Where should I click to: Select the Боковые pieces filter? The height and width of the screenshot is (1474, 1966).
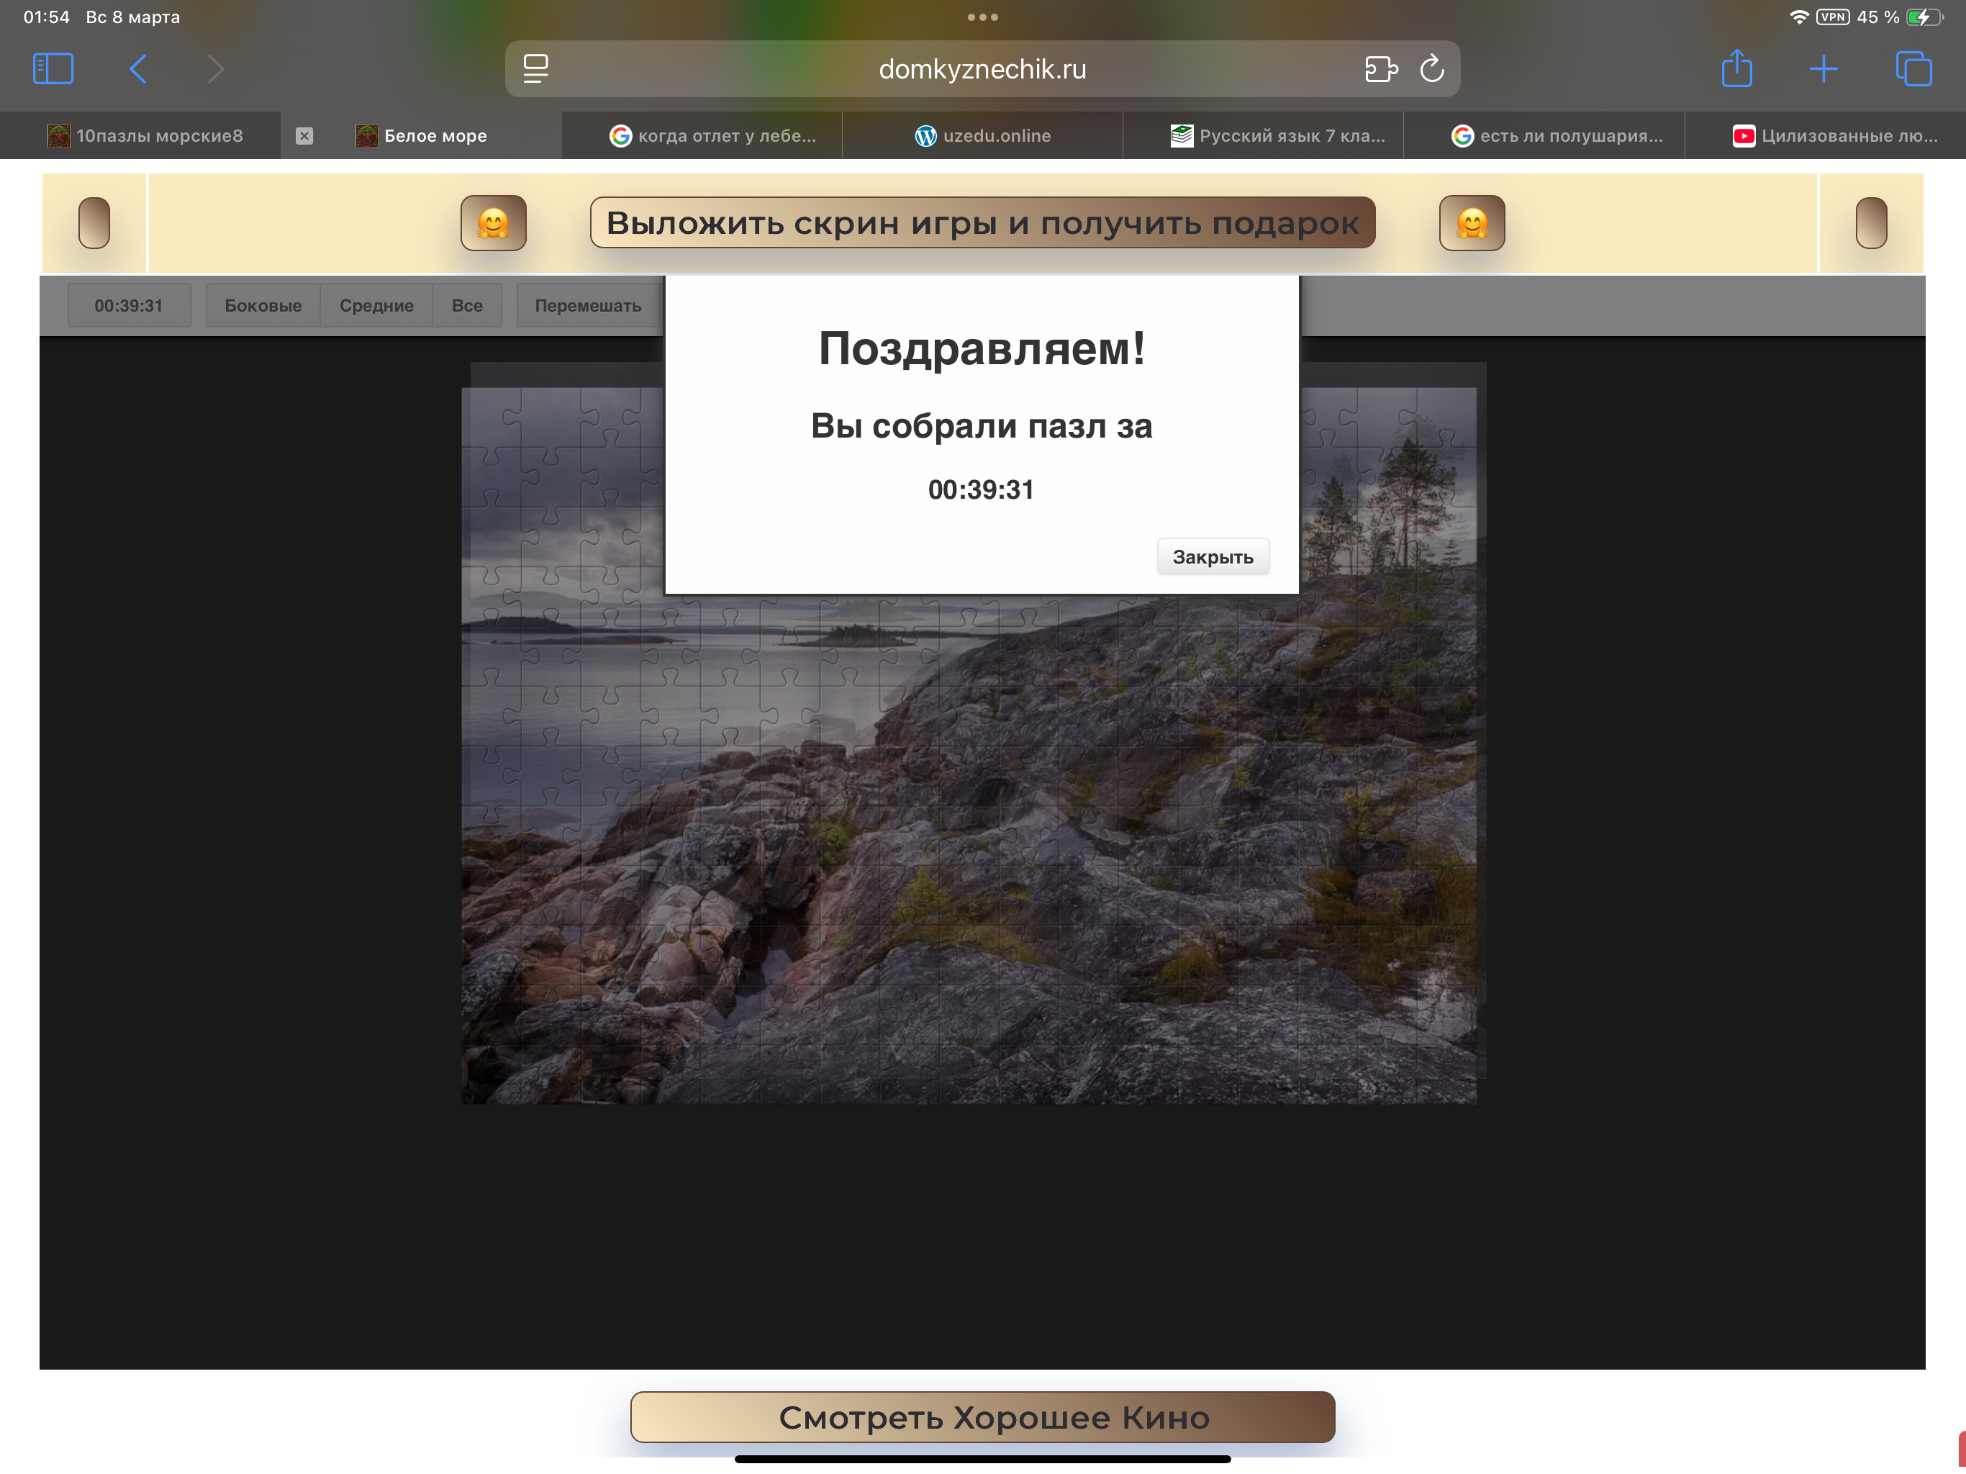click(263, 306)
